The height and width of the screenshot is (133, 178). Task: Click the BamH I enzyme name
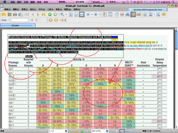[x=12, y=117]
